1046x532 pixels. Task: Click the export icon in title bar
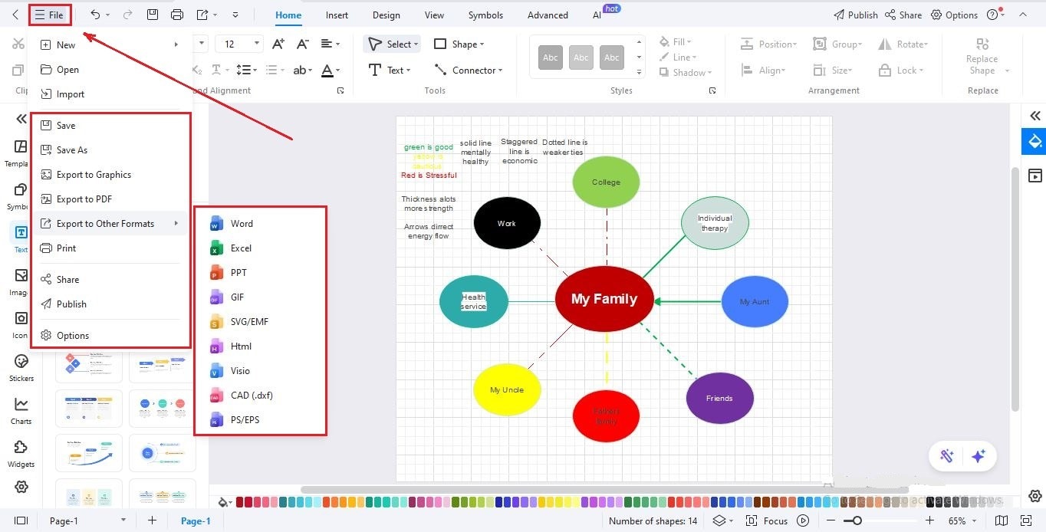(x=202, y=15)
